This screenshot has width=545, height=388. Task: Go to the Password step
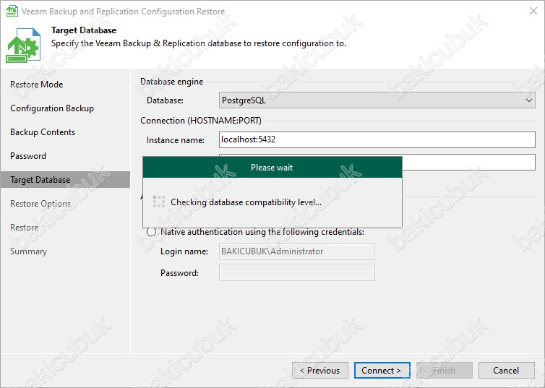pos(27,156)
